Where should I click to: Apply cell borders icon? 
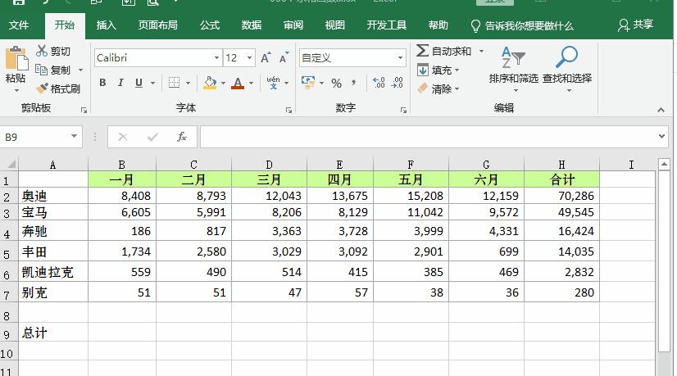coord(174,83)
